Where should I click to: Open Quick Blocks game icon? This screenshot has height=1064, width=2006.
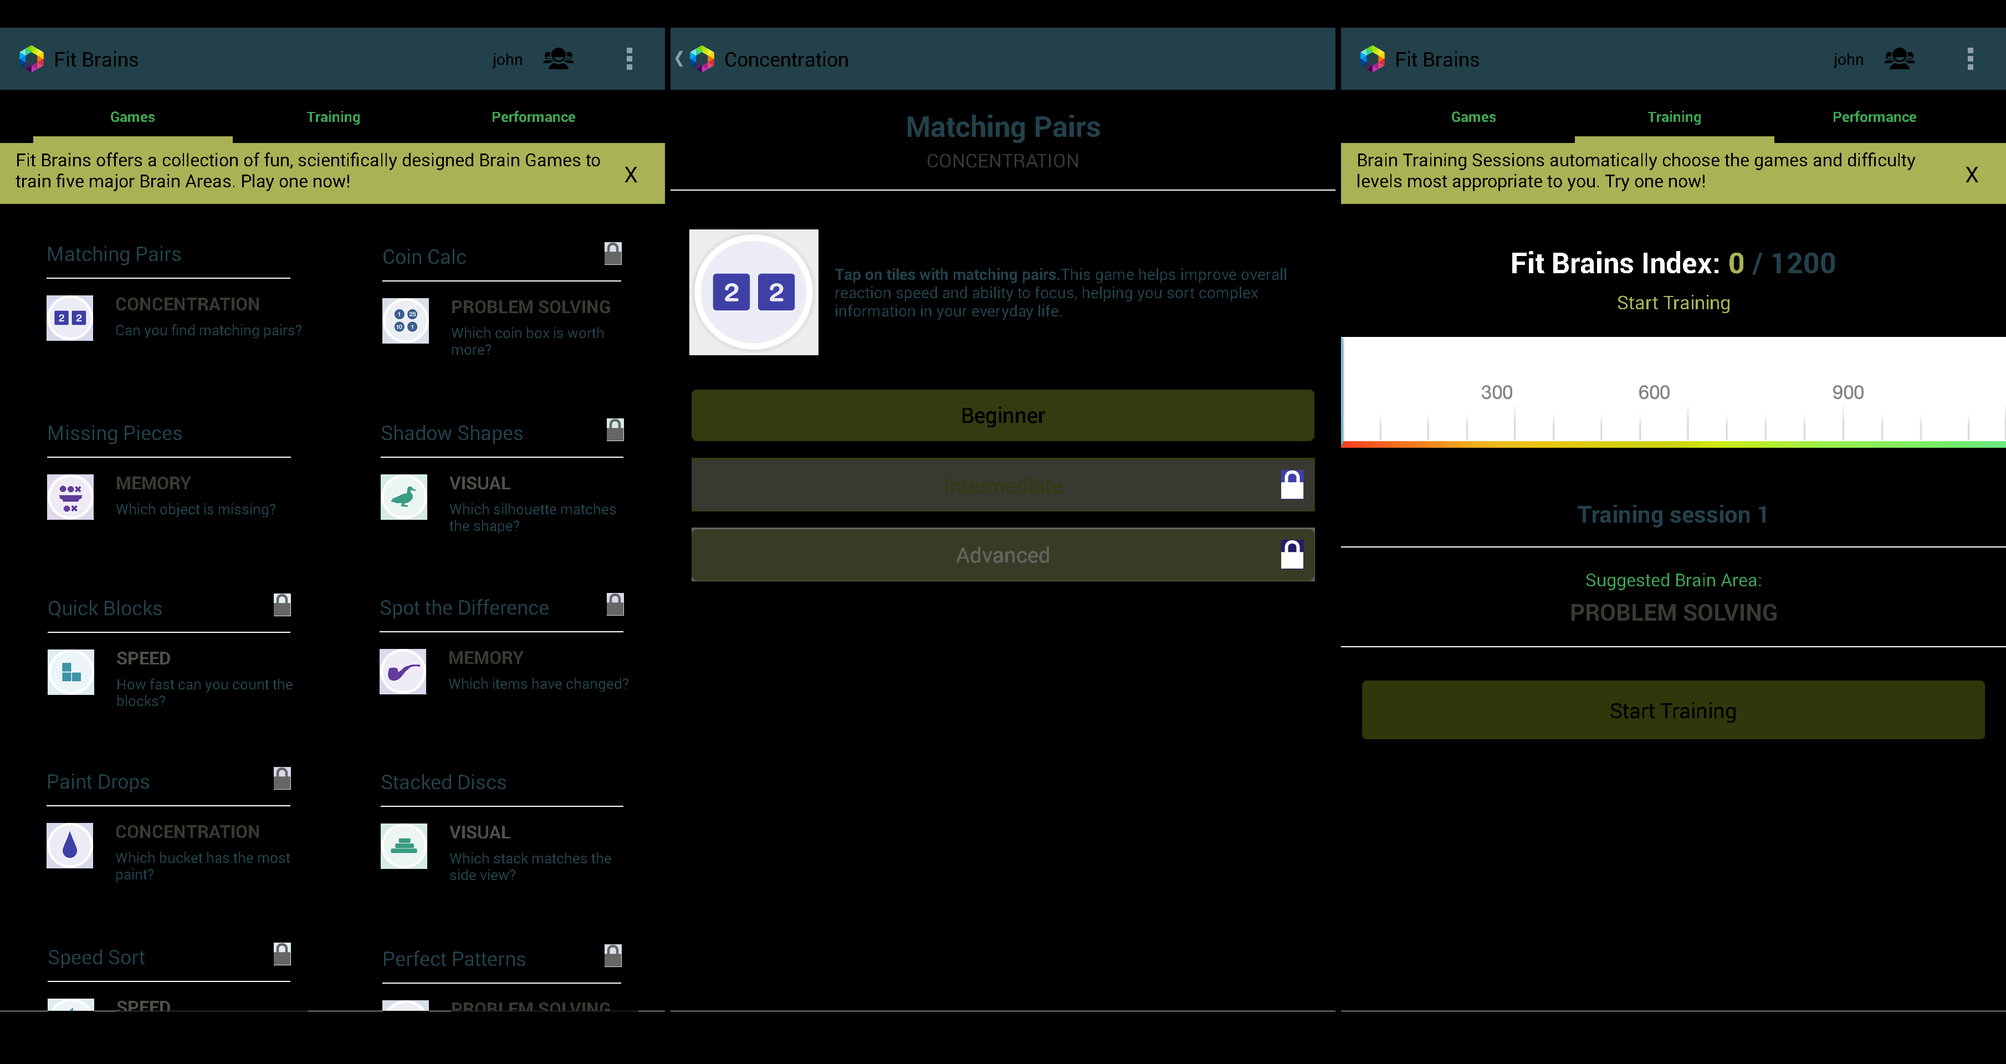point(71,672)
